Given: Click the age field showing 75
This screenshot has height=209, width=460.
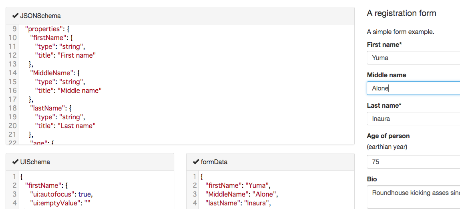Looking at the screenshot, I should (413, 162).
